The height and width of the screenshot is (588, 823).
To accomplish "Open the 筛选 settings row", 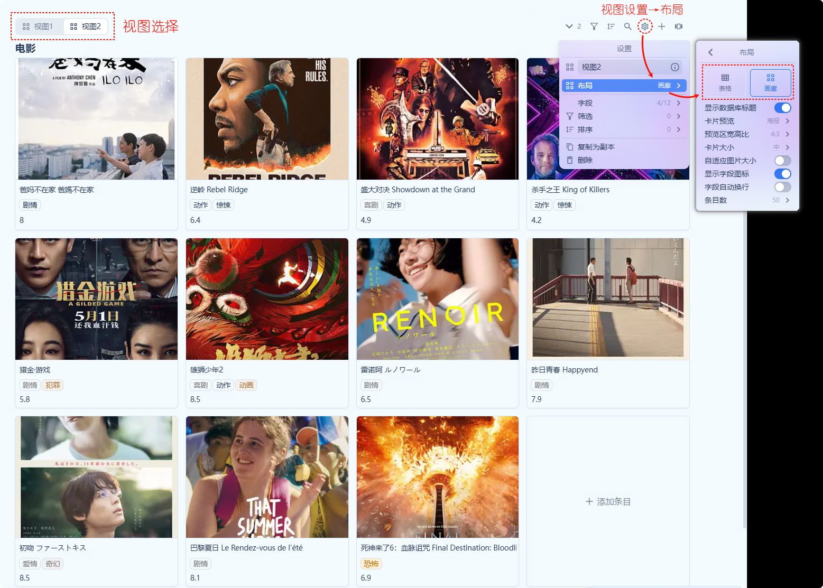I will (x=624, y=116).
